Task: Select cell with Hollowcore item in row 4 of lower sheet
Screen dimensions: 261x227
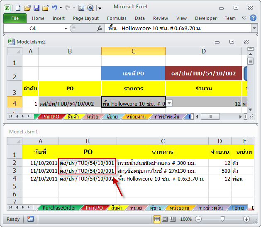Action: [x=162, y=179]
